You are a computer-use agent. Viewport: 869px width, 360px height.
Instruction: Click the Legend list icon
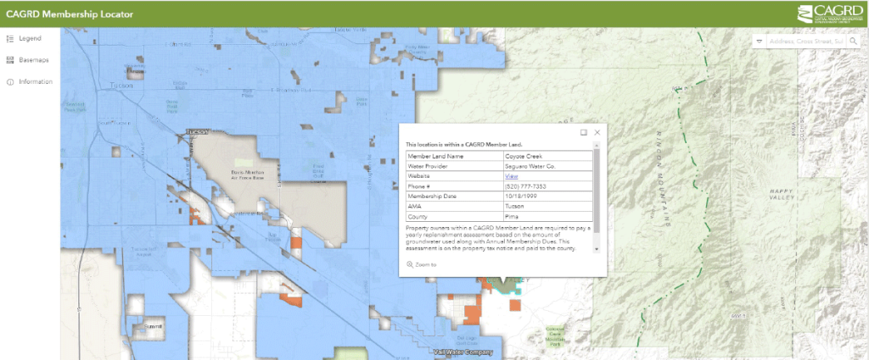tap(9, 38)
